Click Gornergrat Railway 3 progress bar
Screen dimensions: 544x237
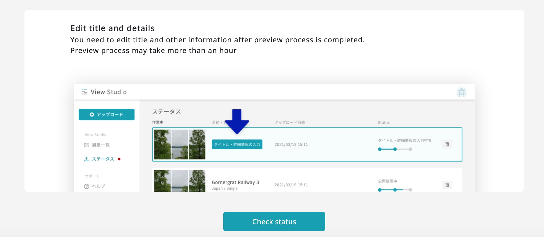[395, 190]
